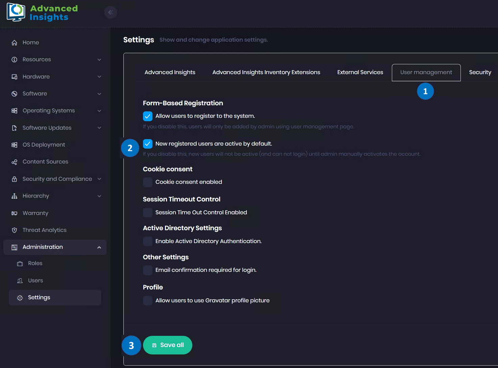The image size is (498, 368).
Task: Collapse sidebar using double-chevron icon
Action: tap(111, 13)
